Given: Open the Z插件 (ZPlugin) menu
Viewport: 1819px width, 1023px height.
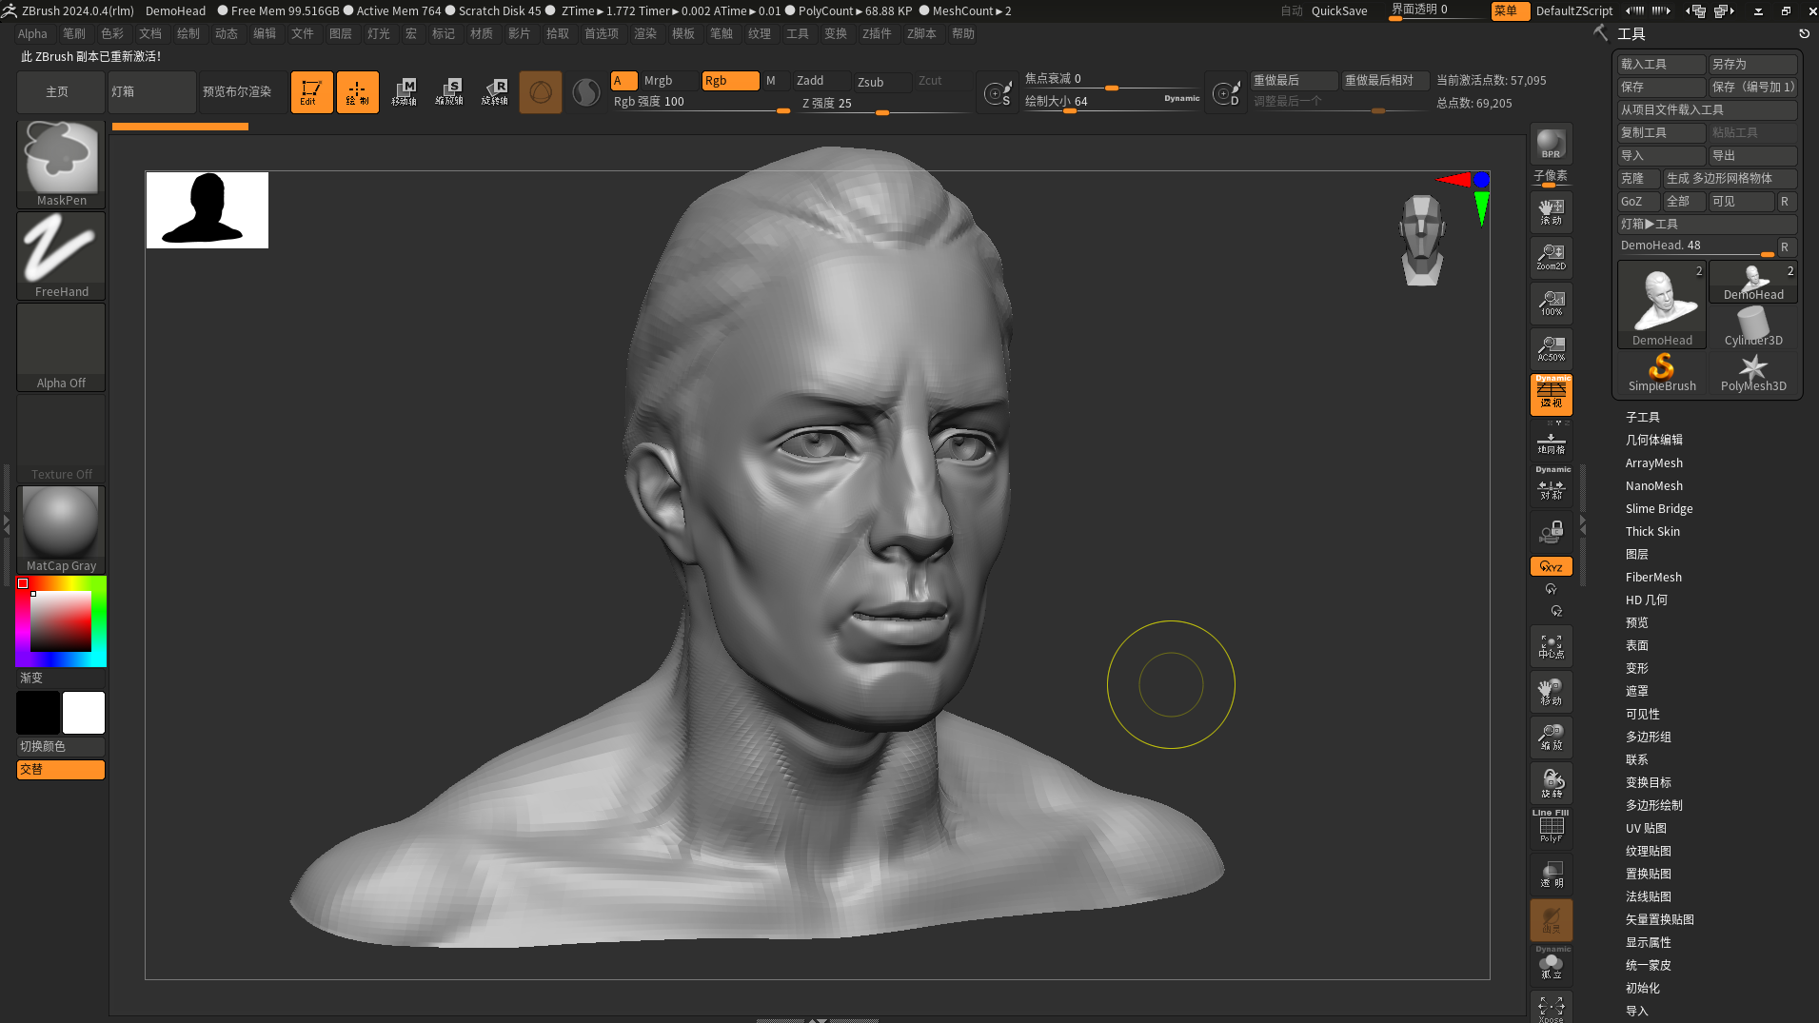Looking at the screenshot, I should 876,33.
